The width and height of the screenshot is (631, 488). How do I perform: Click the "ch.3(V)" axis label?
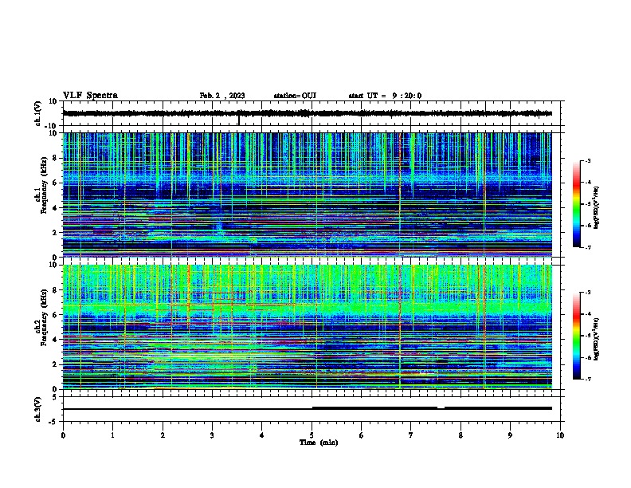point(37,410)
